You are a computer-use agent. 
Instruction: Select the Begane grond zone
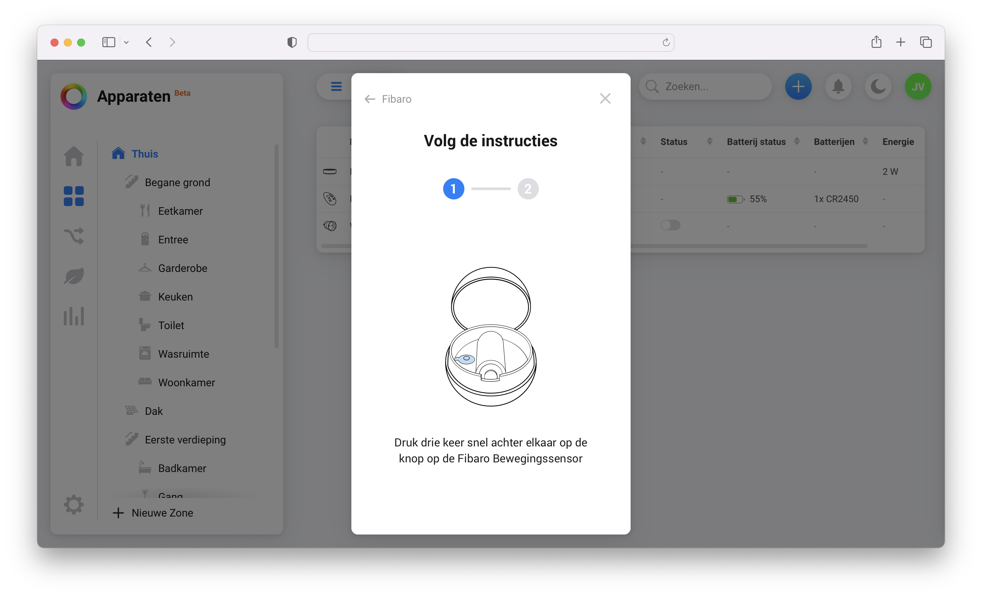[168, 182]
